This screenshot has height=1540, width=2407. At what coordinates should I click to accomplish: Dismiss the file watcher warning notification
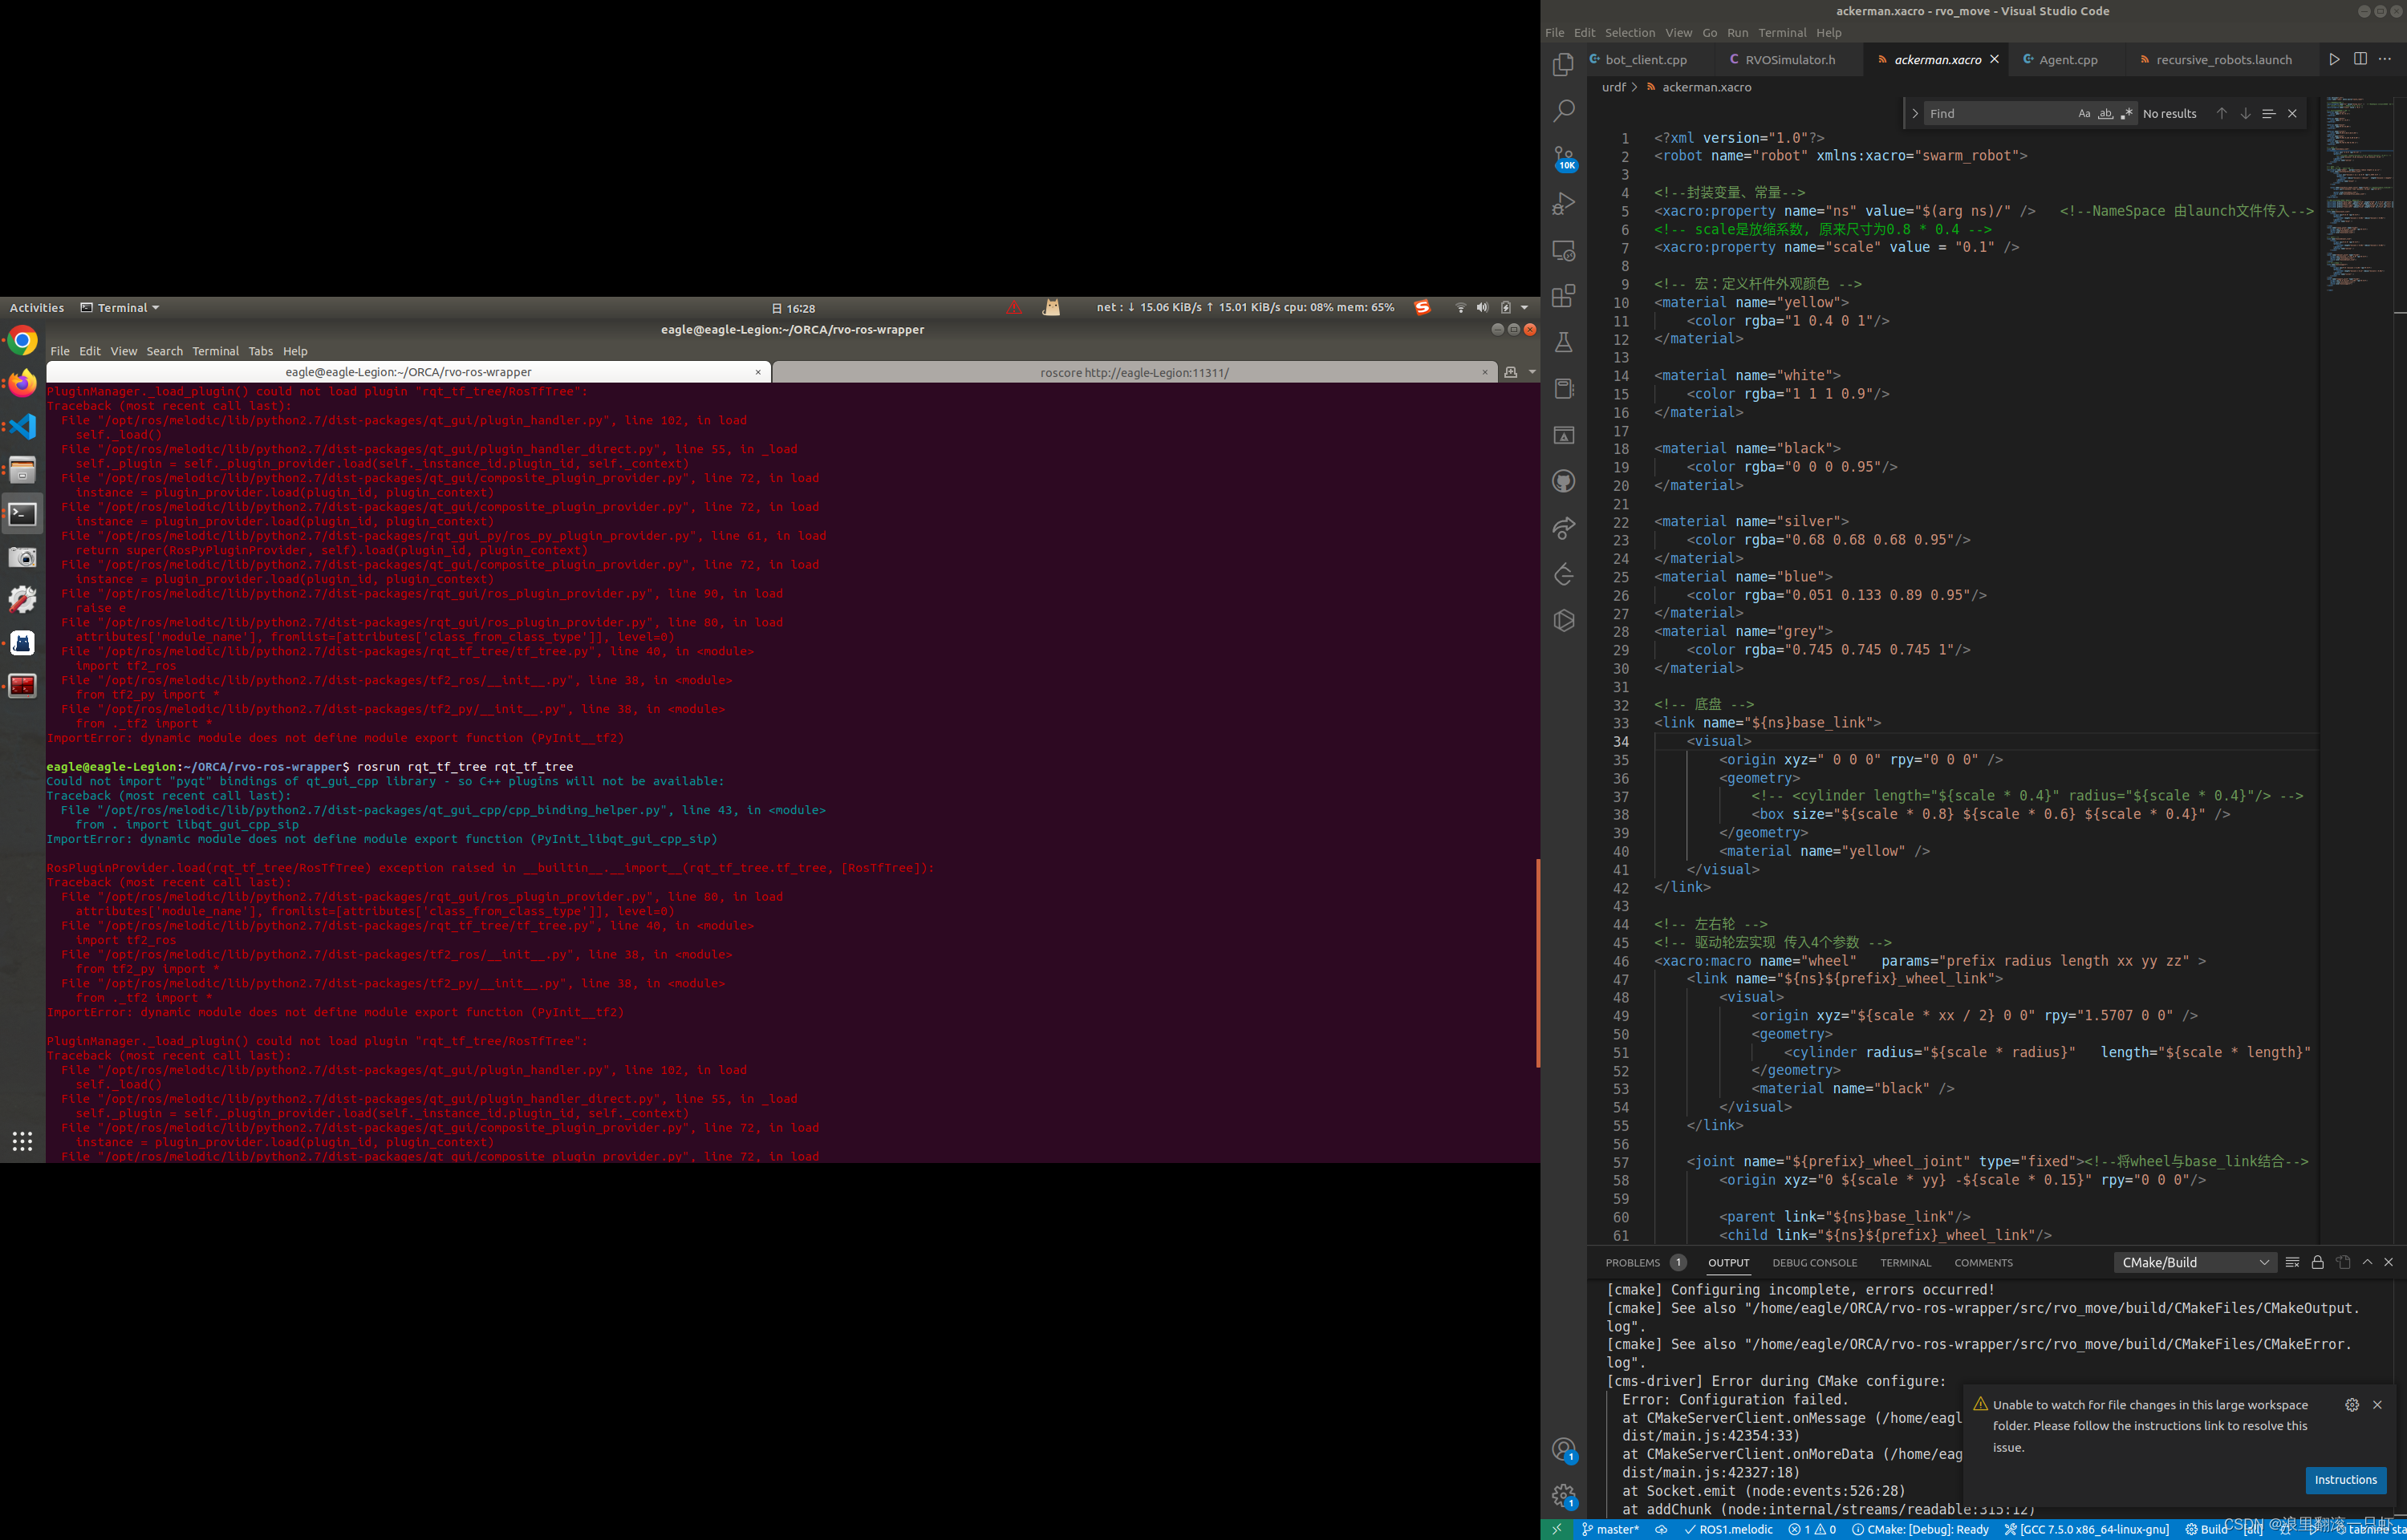pos(2377,1405)
